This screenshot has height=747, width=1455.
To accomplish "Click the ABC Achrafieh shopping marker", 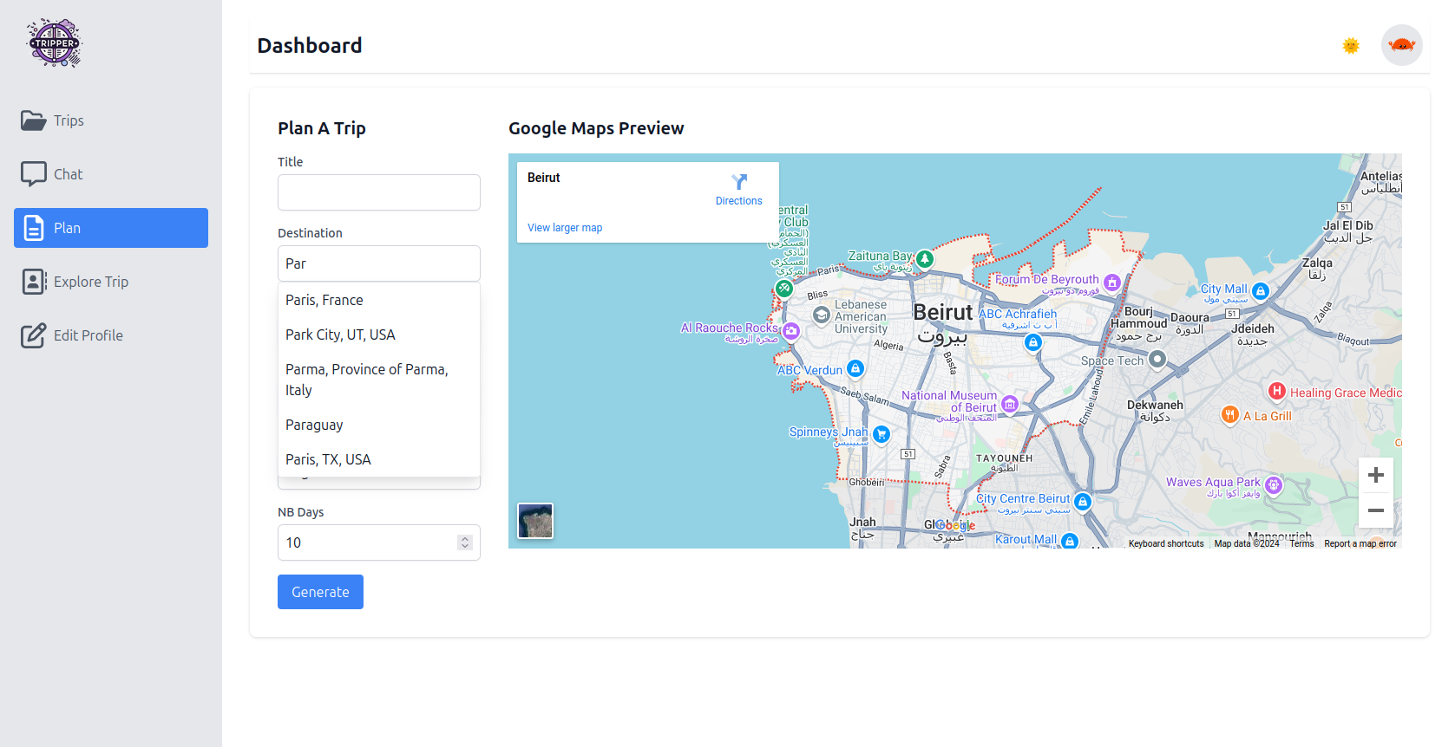I will click(1033, 342).
